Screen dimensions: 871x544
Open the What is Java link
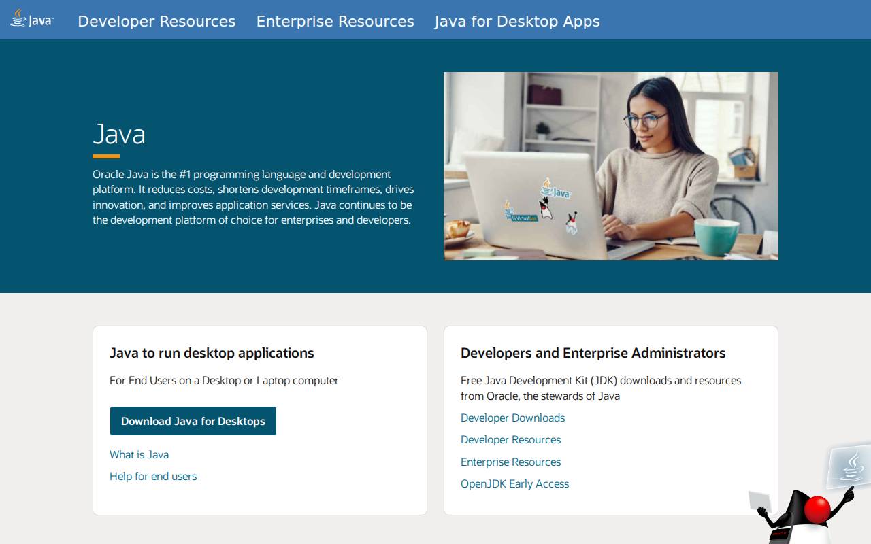[139, 454]
